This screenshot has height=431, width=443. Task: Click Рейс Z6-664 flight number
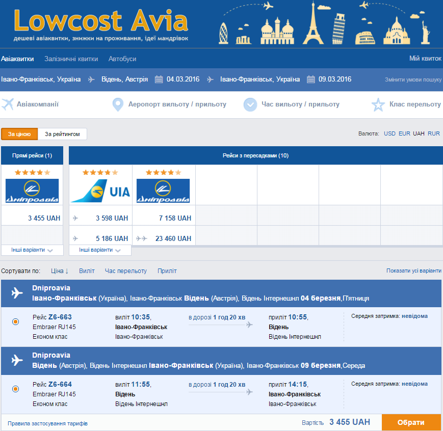[52, 385]
